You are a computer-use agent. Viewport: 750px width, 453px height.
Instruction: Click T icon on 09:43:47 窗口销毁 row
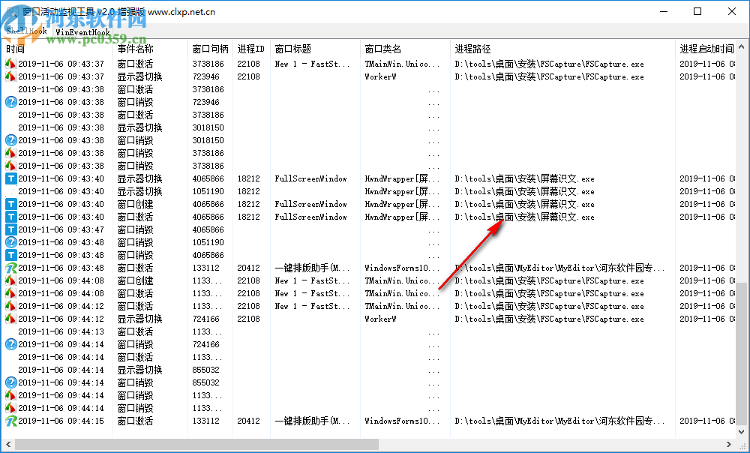point(10,229)
